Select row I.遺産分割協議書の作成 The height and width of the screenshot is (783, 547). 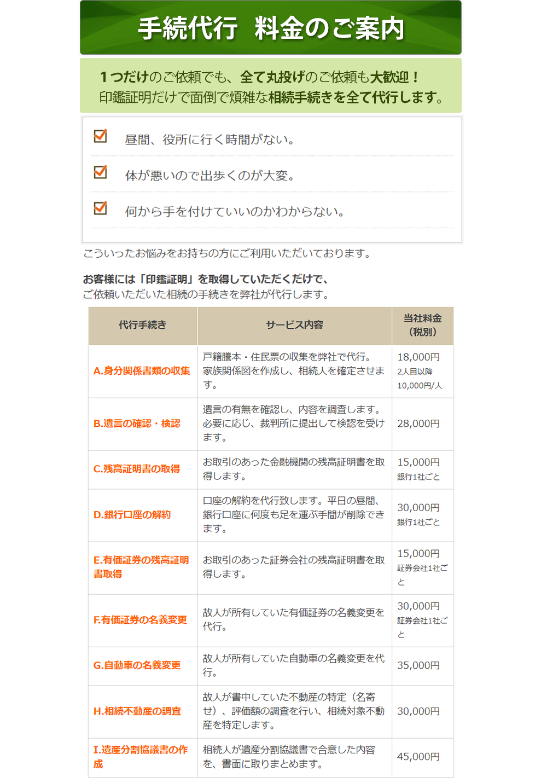pos(271,757)
